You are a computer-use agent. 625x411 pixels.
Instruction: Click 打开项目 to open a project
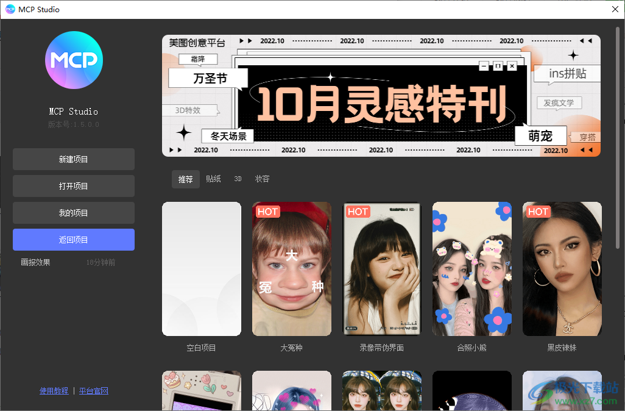click(x=73, y=185)
